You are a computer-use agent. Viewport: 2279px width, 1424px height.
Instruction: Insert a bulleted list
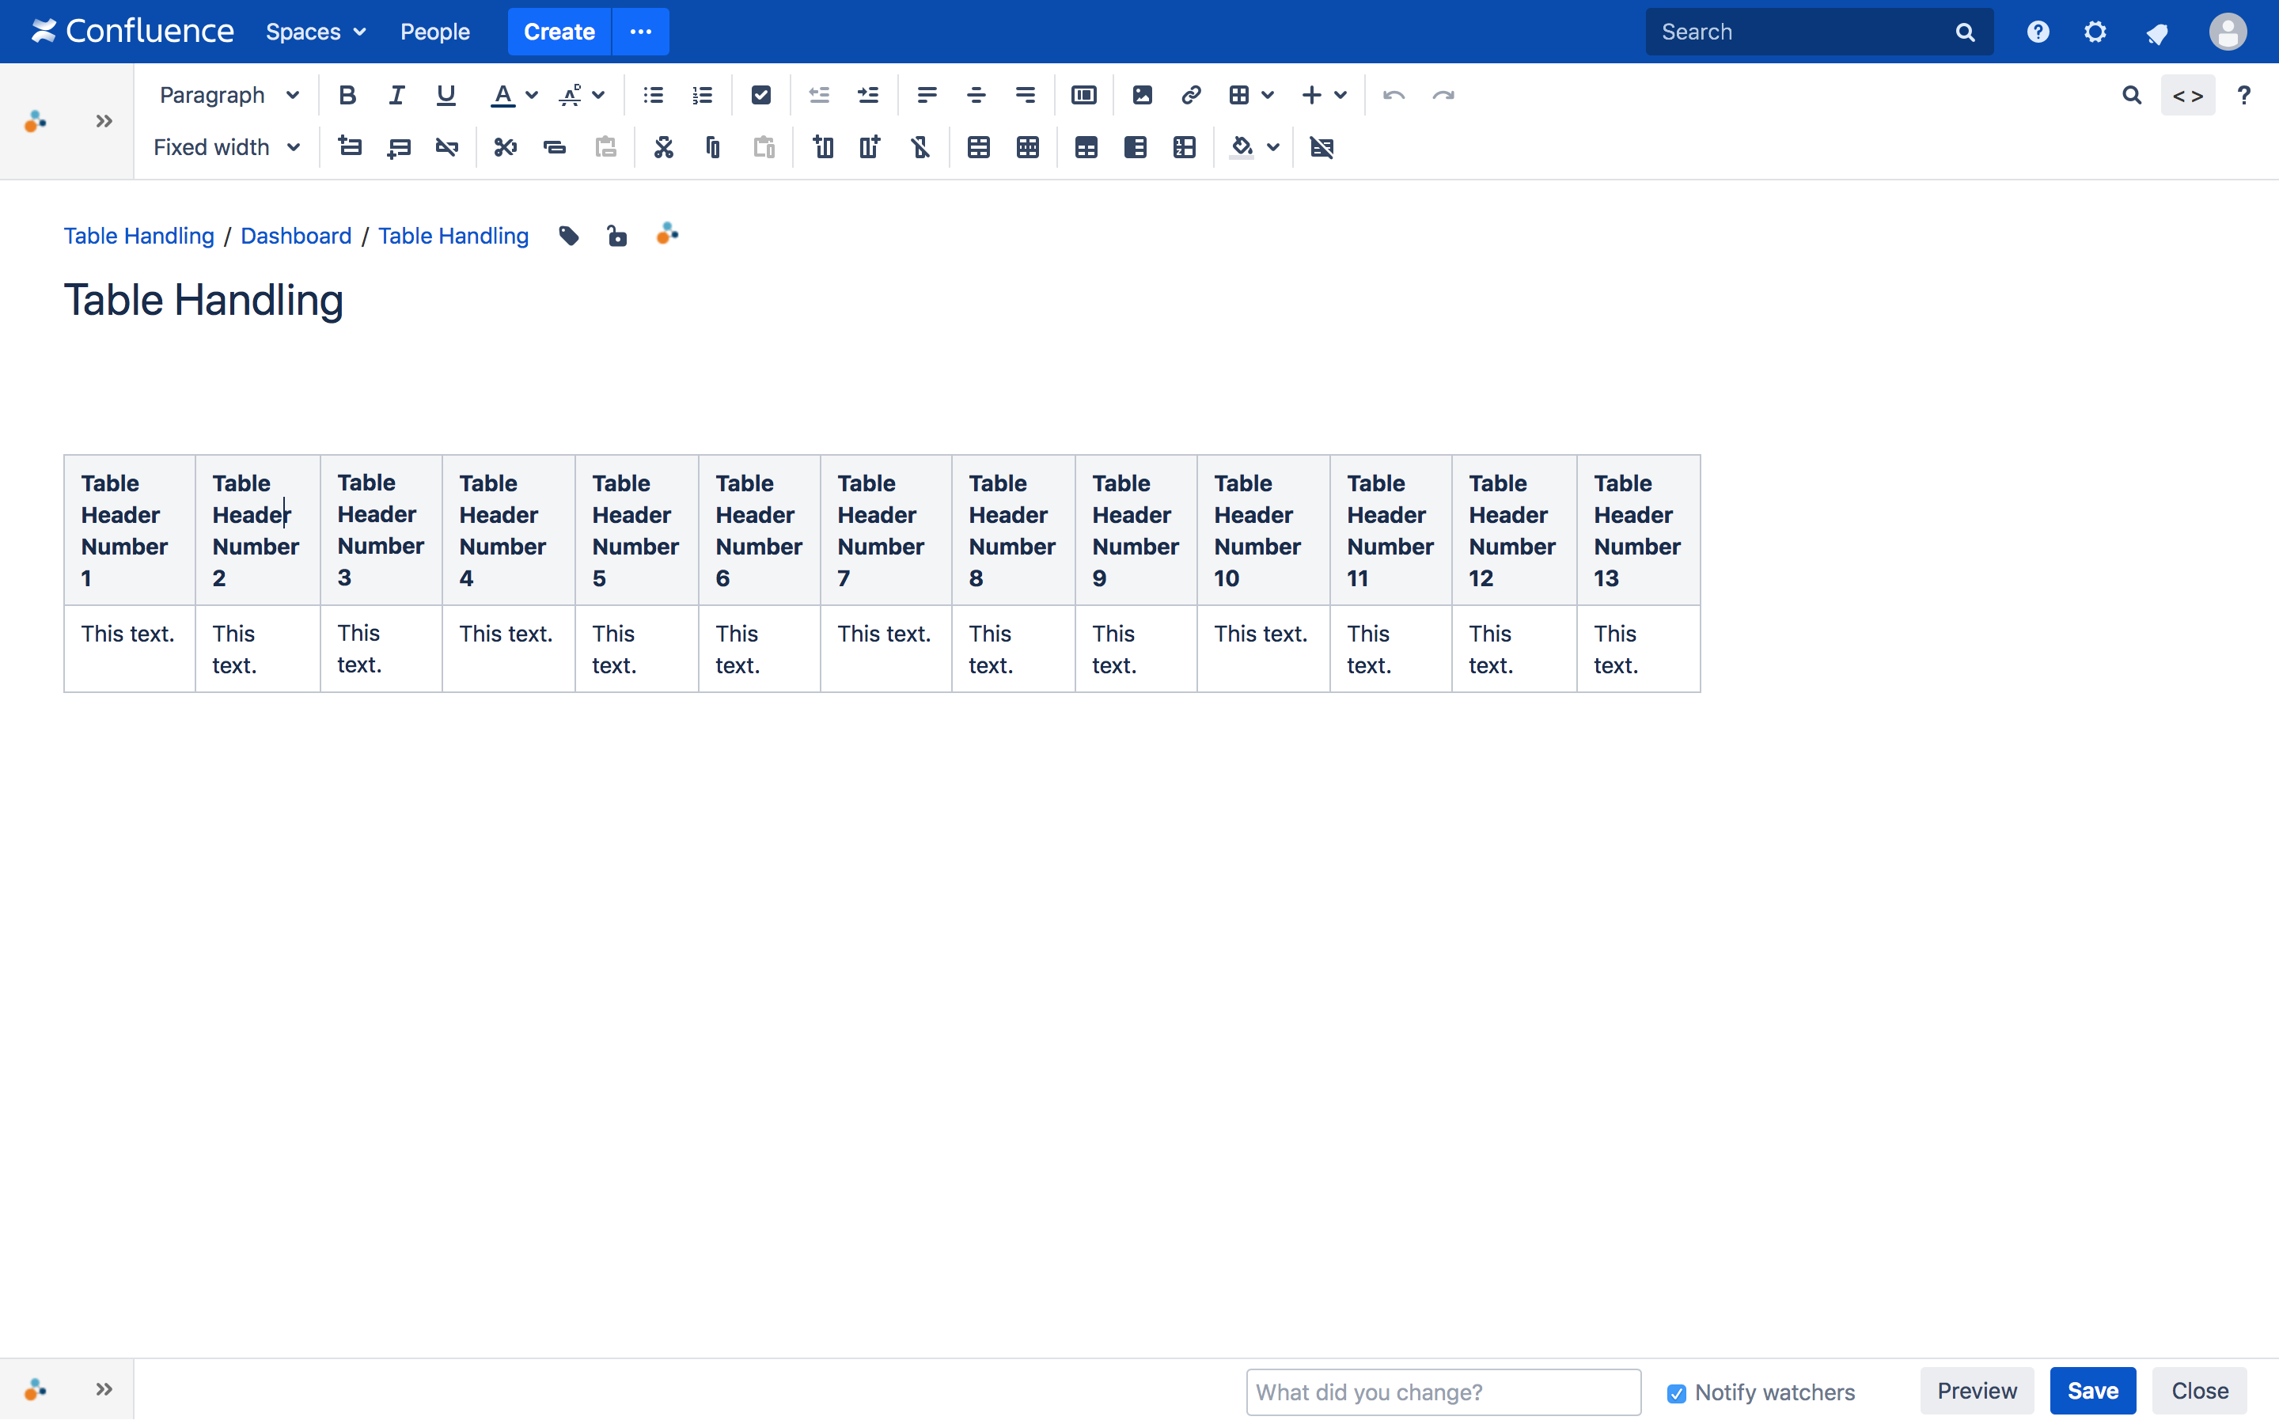[x=652, y=94]
